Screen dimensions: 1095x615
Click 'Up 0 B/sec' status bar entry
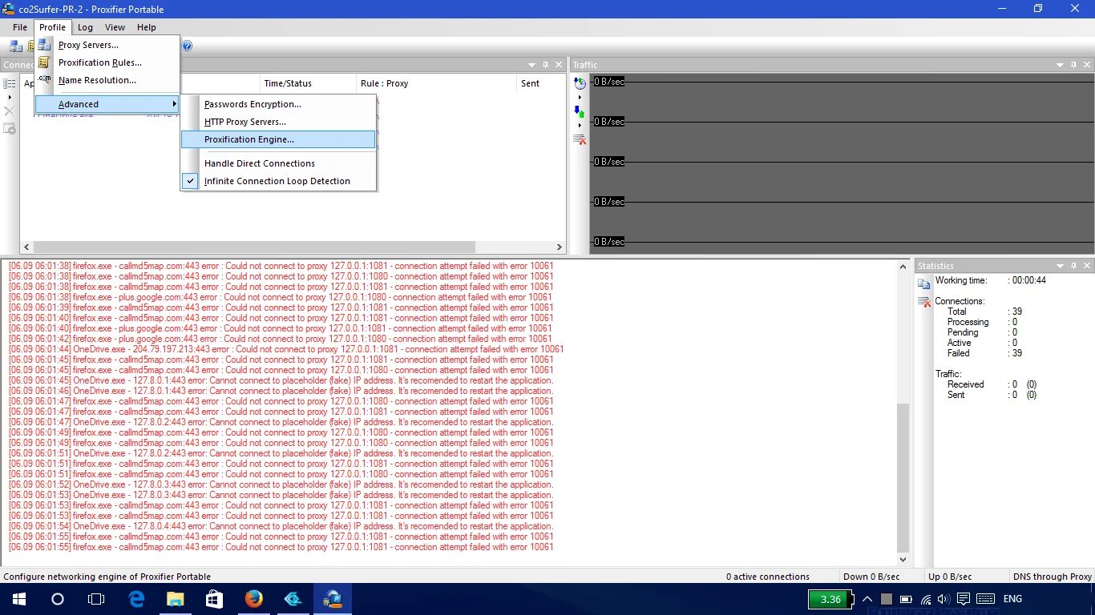tap(950, 577)
